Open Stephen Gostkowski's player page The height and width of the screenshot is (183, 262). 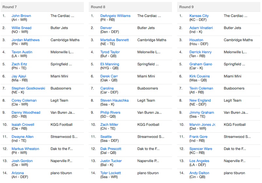point(28,88)
